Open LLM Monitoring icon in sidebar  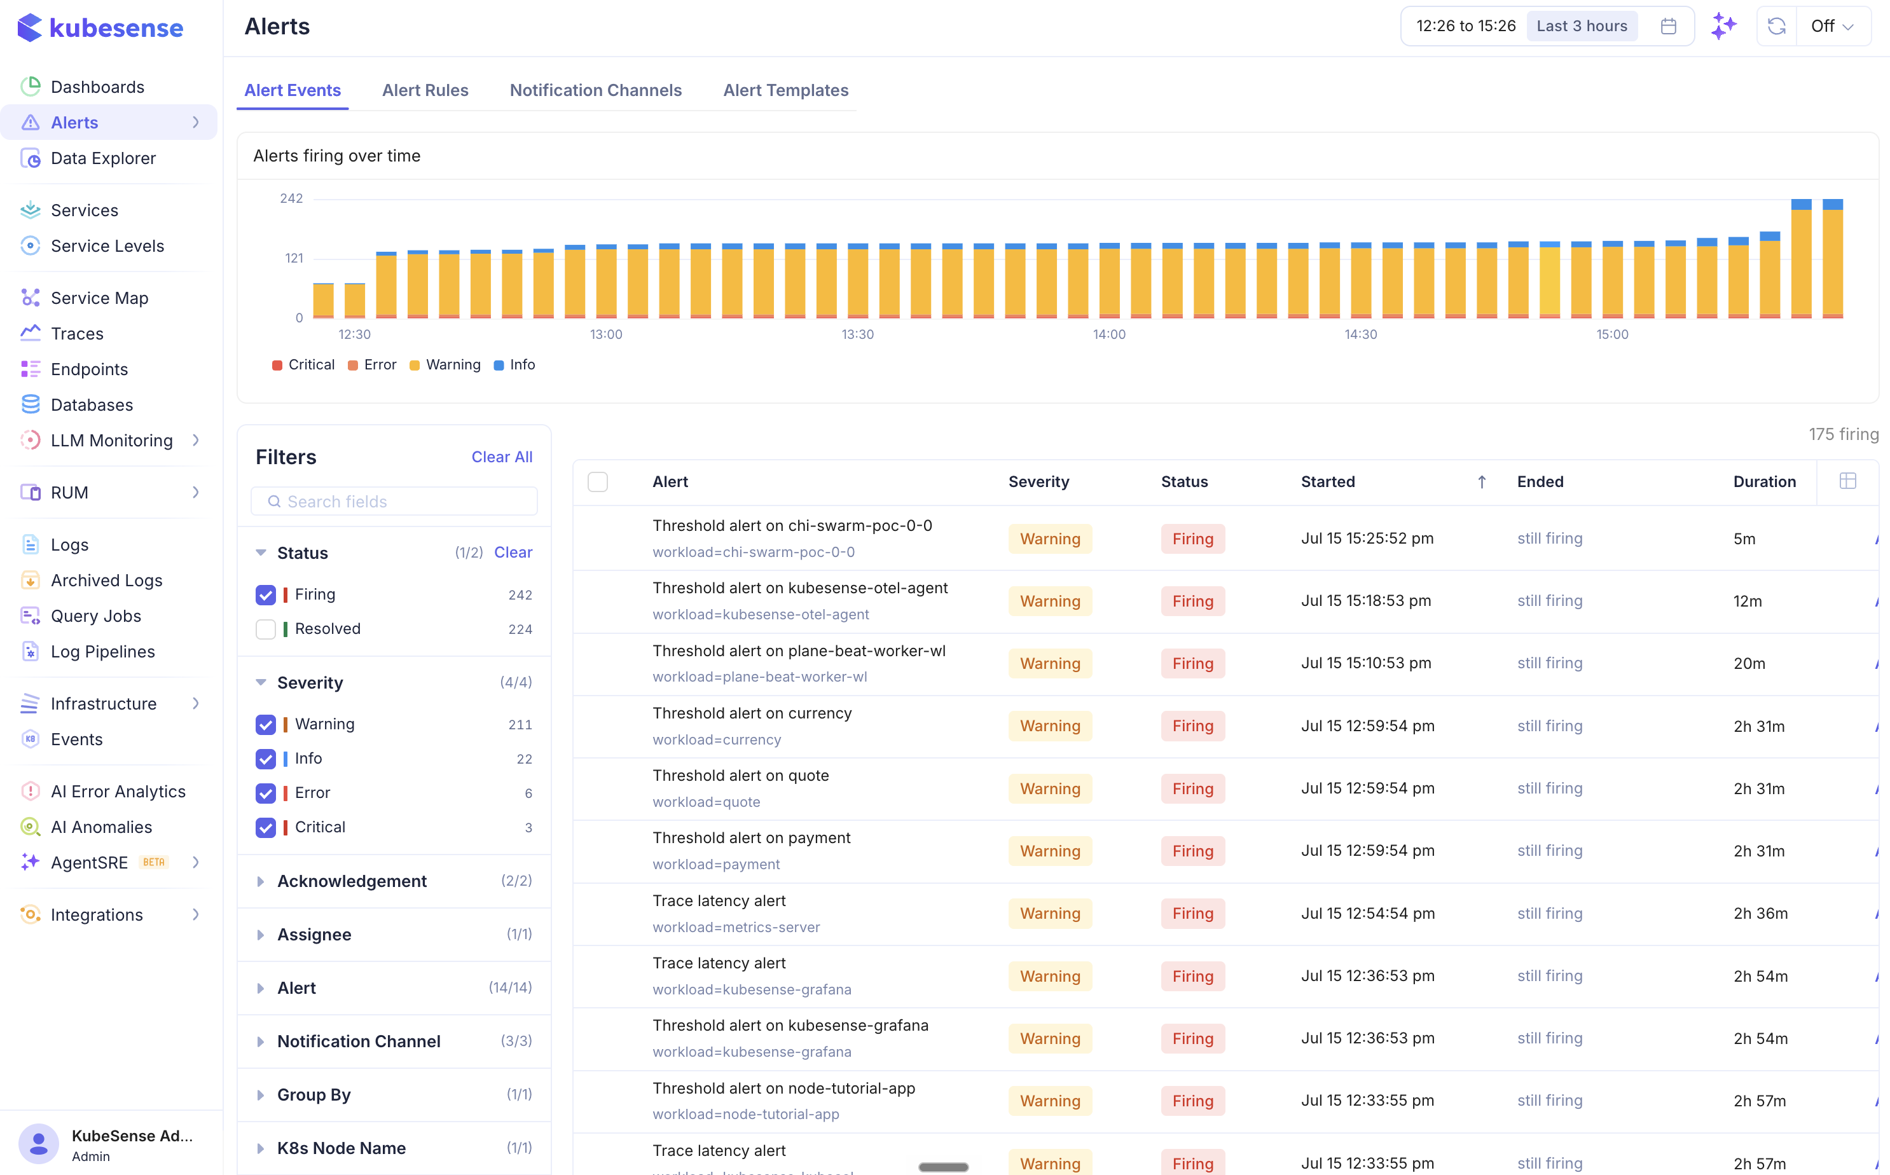[31, 440]
